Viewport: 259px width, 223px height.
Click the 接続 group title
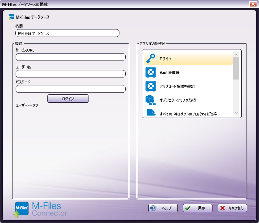pos(19,44)
